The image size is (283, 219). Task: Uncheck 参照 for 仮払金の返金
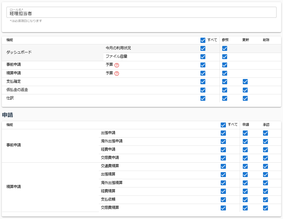pyautogui.click(x=225, y=90)
